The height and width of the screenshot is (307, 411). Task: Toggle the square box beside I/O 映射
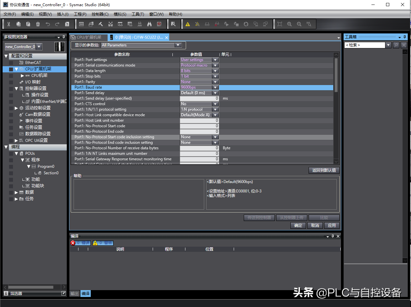[11, 82]
